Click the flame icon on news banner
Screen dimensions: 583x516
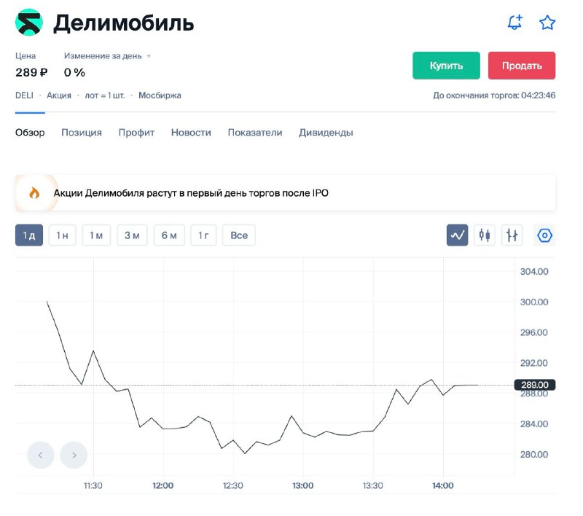[x=34, y=192]
